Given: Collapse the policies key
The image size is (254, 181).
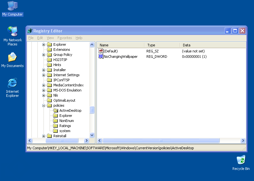Looking at the screenshot, I should (x=43, y=105).
